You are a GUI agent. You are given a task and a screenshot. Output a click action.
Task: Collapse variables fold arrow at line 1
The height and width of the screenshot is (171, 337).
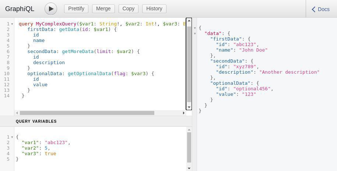(12, 137)
